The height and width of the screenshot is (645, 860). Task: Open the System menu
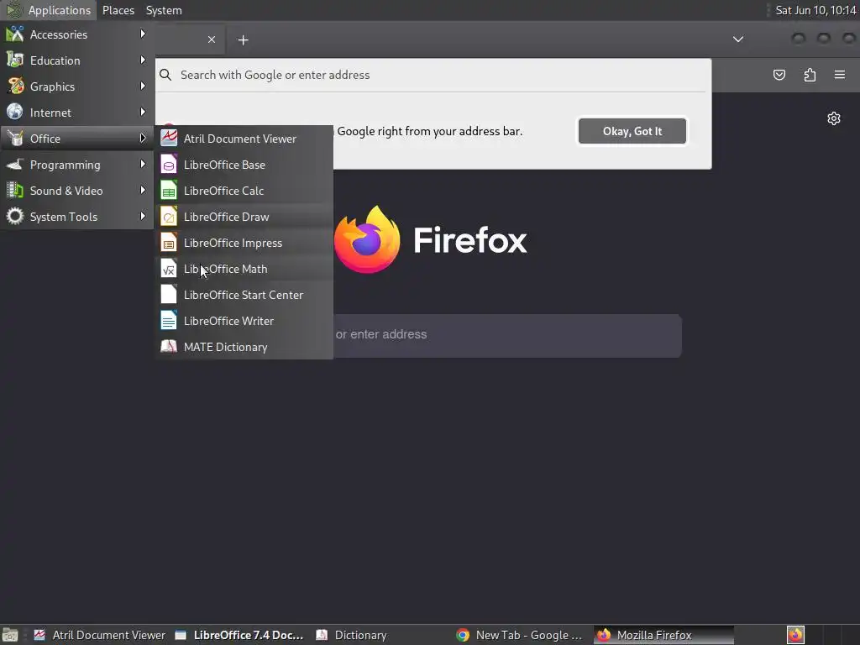164,10
